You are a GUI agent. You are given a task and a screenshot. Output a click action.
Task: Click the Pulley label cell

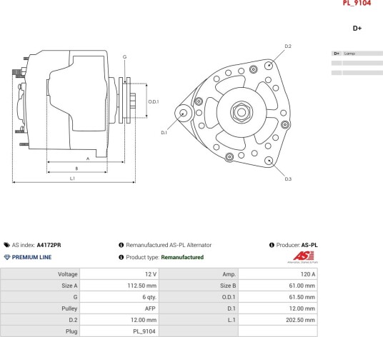click(x=40, y=308)
